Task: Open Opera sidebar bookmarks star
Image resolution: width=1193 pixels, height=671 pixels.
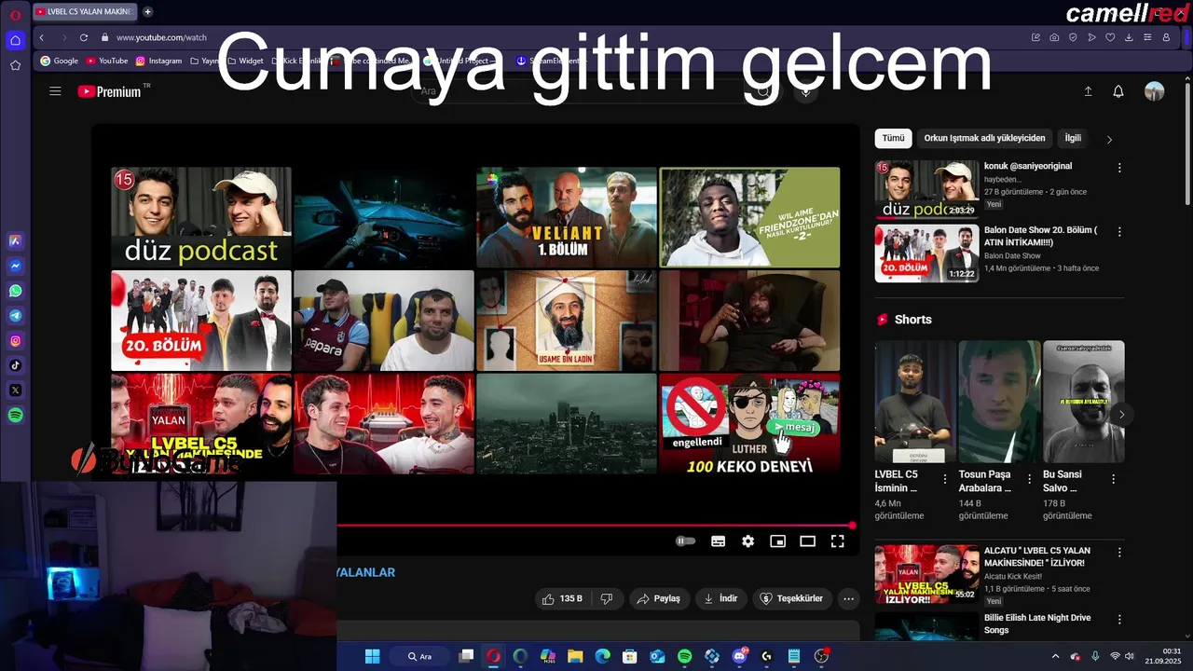Action: 15,65
